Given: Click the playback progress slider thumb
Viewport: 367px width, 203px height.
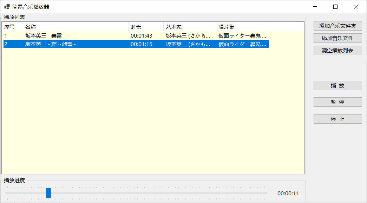Looking at the screenshot, I should click(x=48, y=193).
